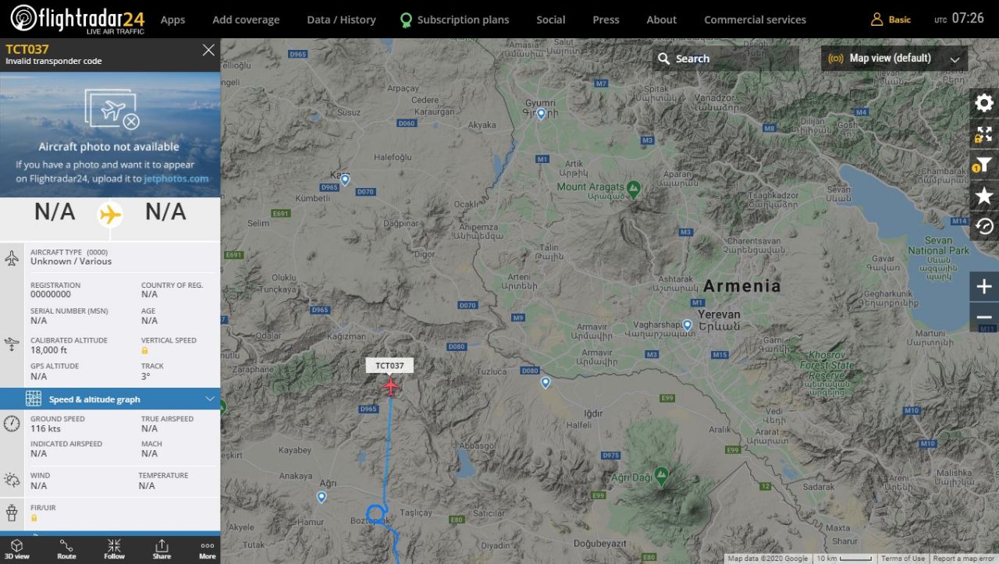
Task: Click the Search field on the map
Action: coord(726,59)
